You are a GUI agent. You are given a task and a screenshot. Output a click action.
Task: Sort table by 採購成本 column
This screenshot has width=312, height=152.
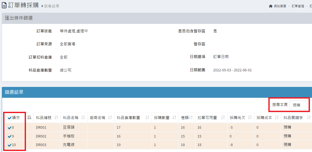point(277,118)
